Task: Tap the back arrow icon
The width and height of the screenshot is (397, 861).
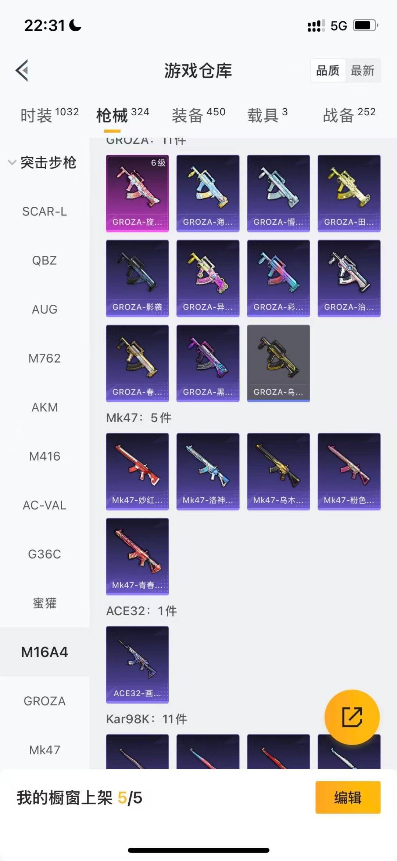Action: [22, 70]
